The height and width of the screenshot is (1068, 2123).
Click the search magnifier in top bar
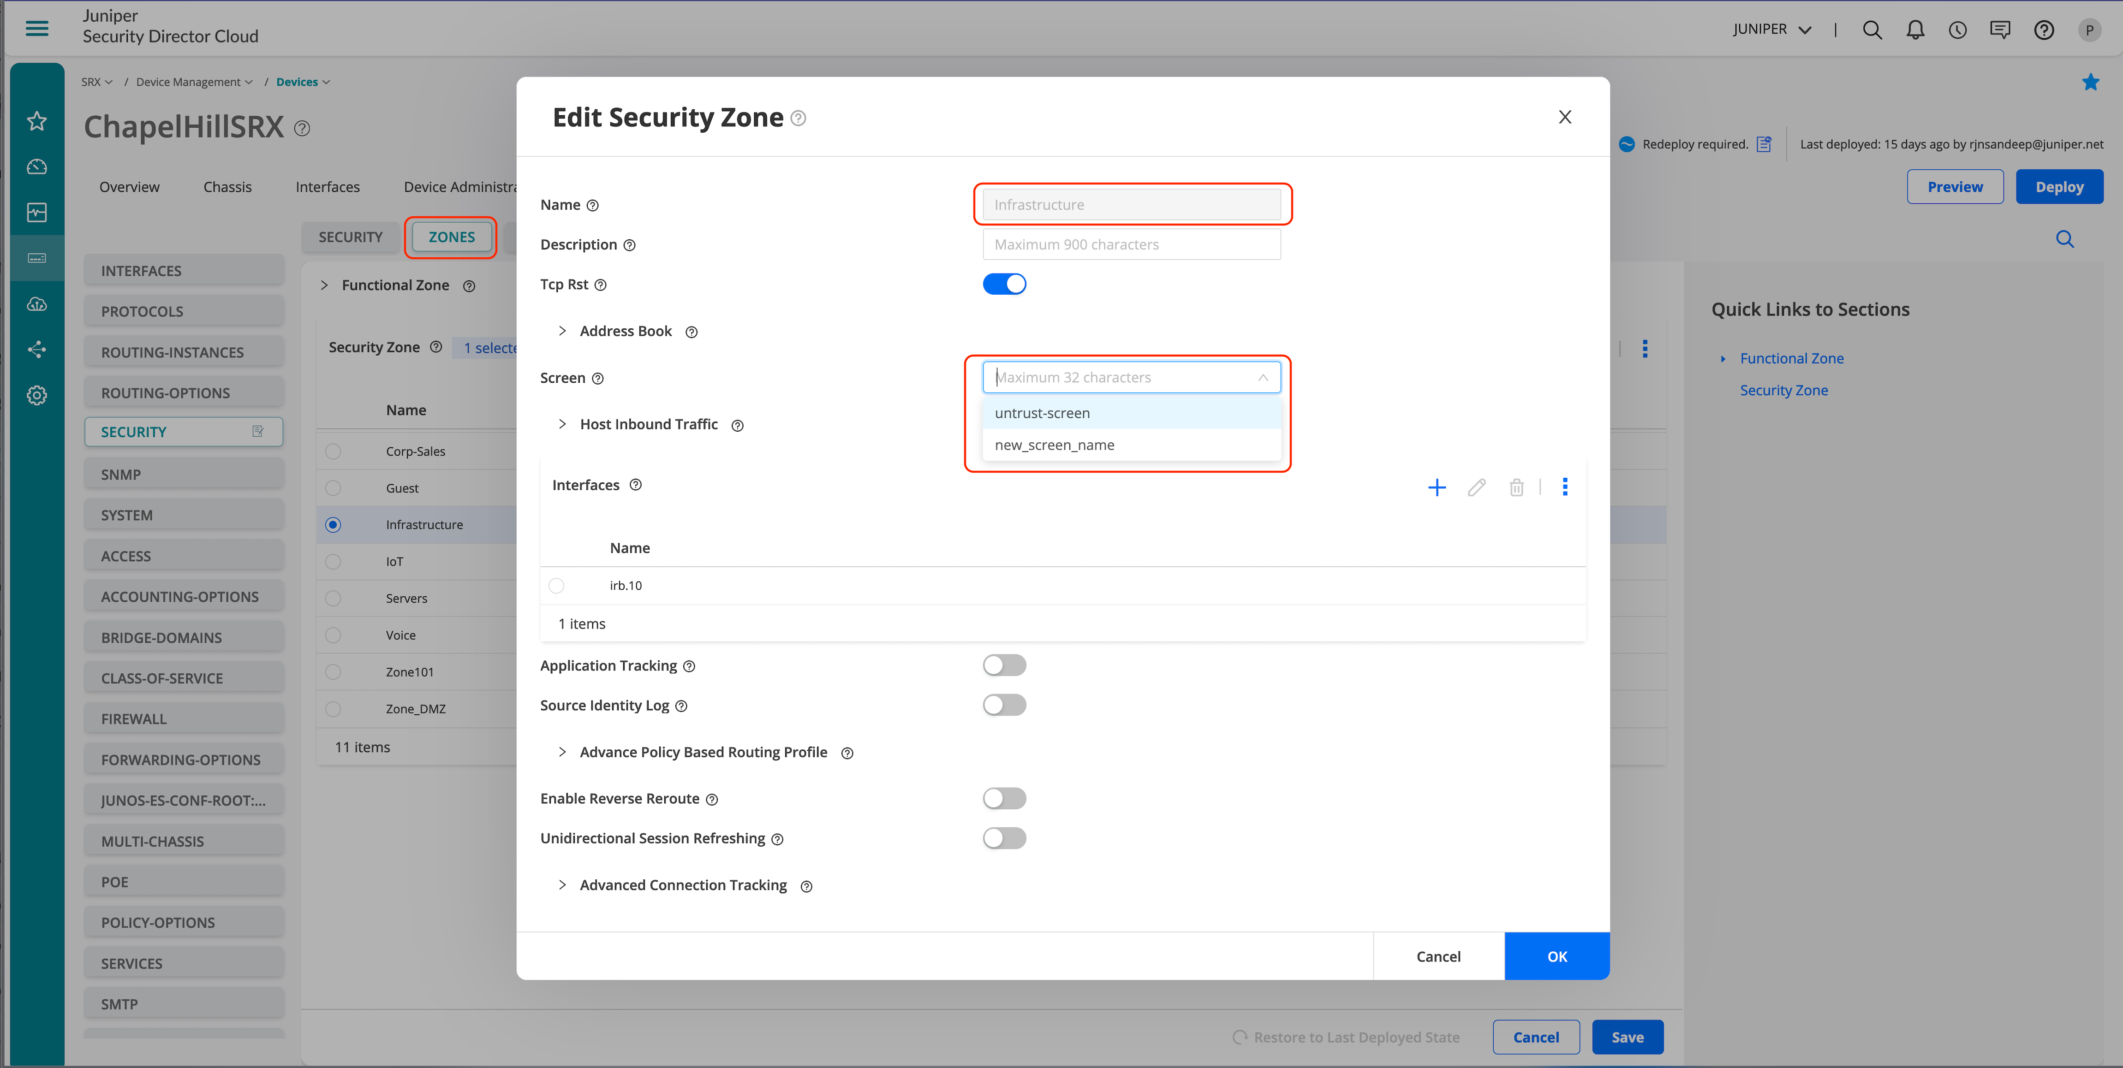[x=1872, y=30]
